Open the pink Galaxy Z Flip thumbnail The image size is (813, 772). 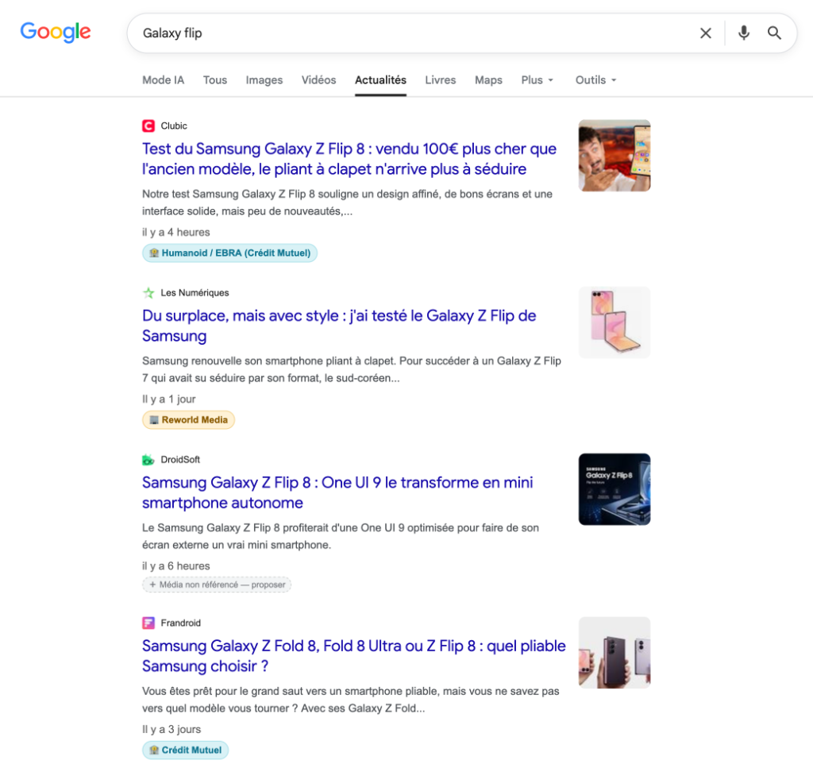[x=615, y=322]
